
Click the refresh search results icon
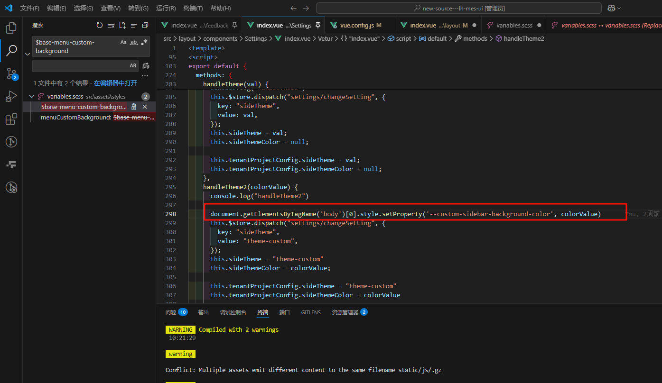tap(100, 25)
